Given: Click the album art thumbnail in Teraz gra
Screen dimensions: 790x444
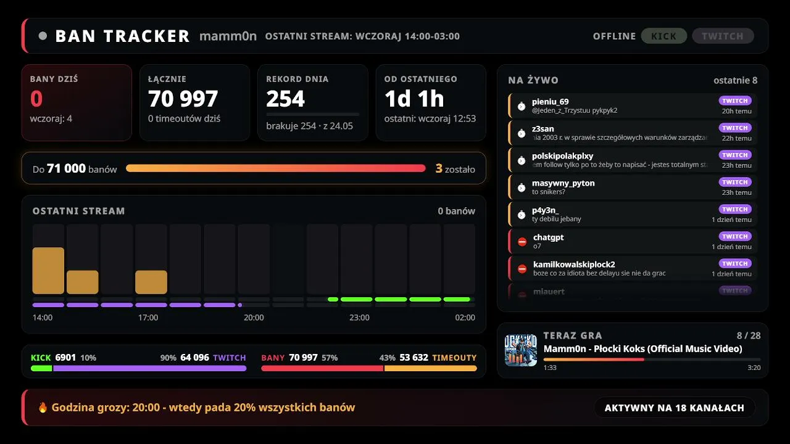Looking at the screenshot, I should point(521,350).
